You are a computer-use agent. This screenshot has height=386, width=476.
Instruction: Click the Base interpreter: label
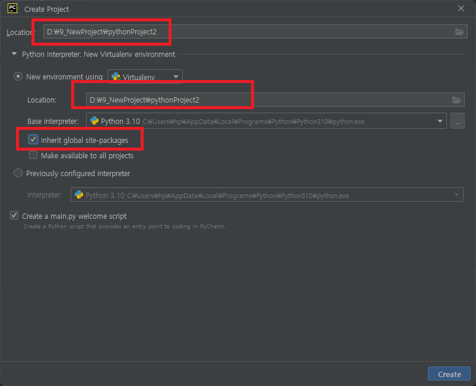pyautogui.click(x=53, y=122)
